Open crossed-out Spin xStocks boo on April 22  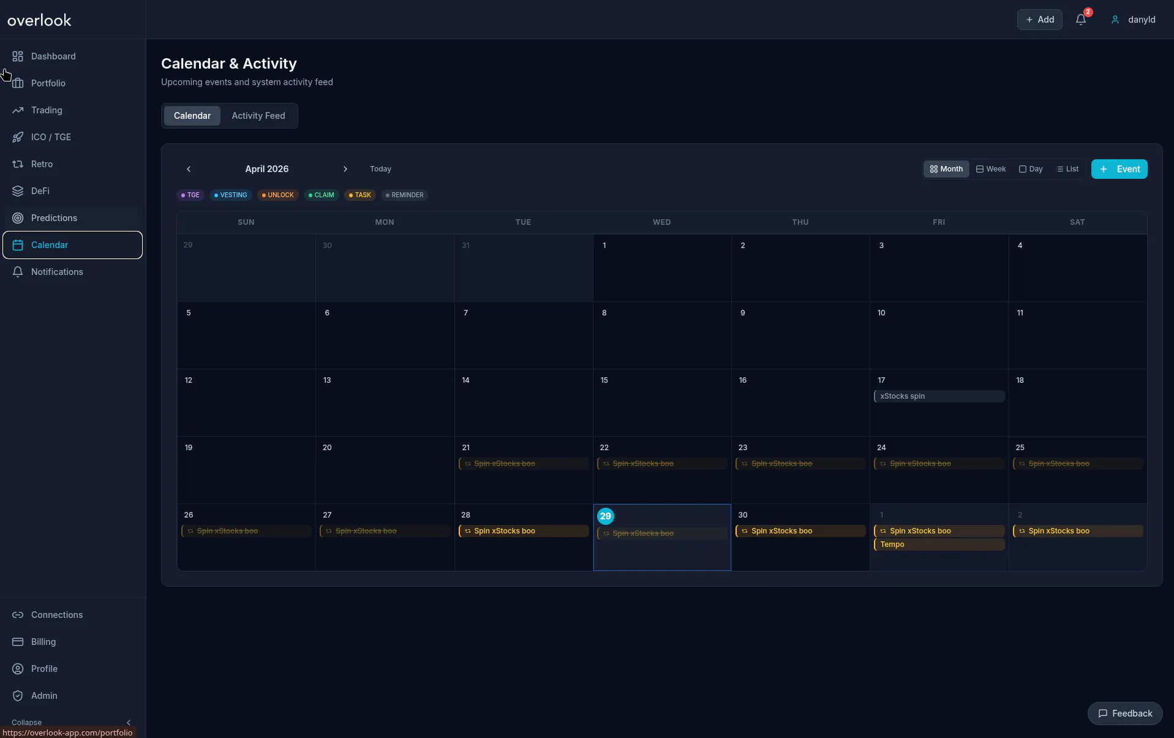point(662,464)
